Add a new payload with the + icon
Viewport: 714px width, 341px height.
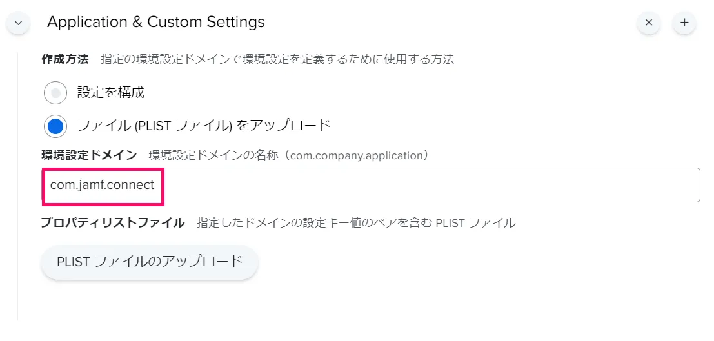click(684, 23)
